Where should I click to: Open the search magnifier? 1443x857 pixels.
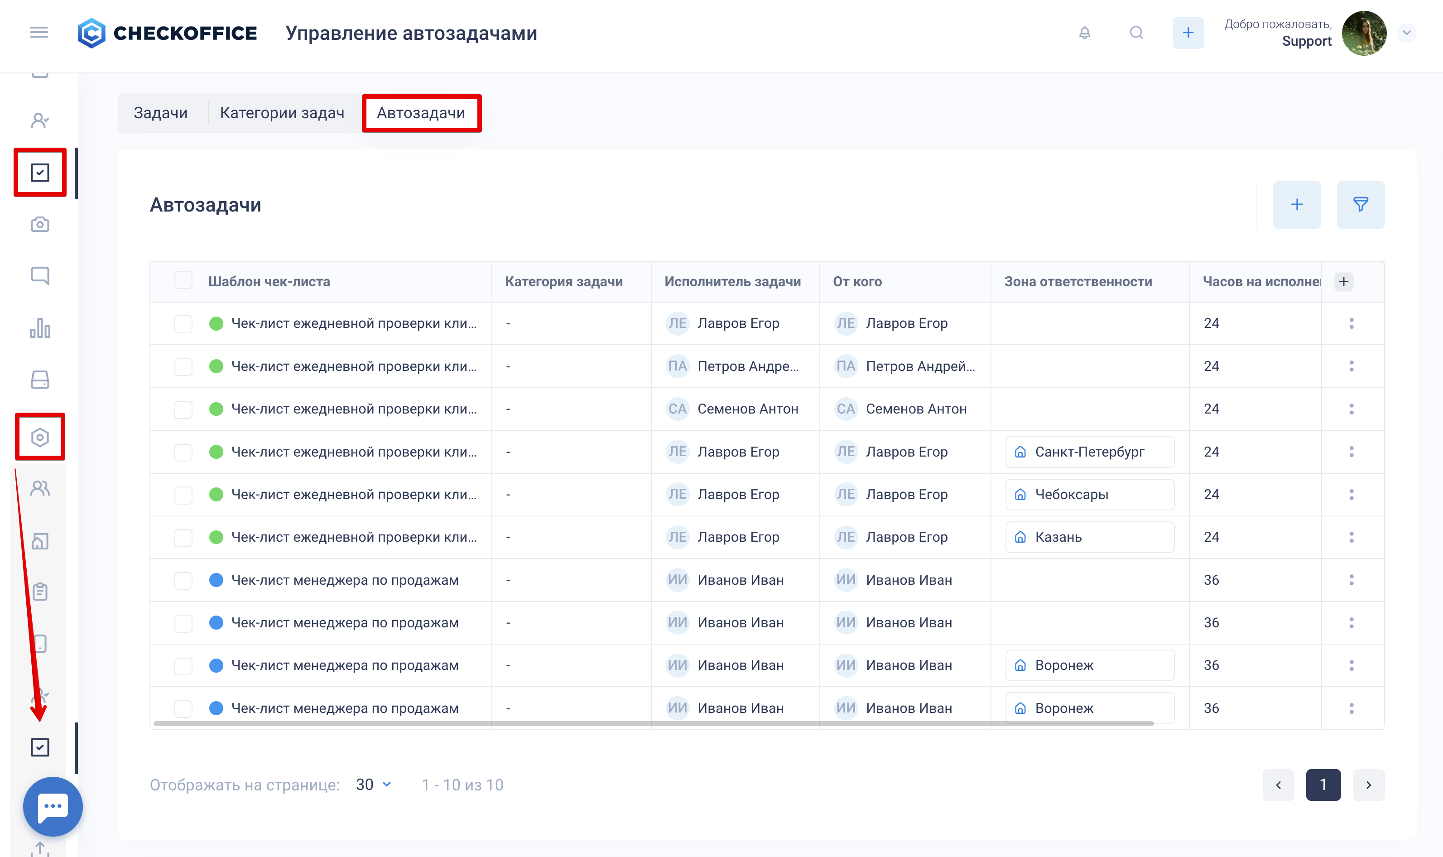(1136, 33)
